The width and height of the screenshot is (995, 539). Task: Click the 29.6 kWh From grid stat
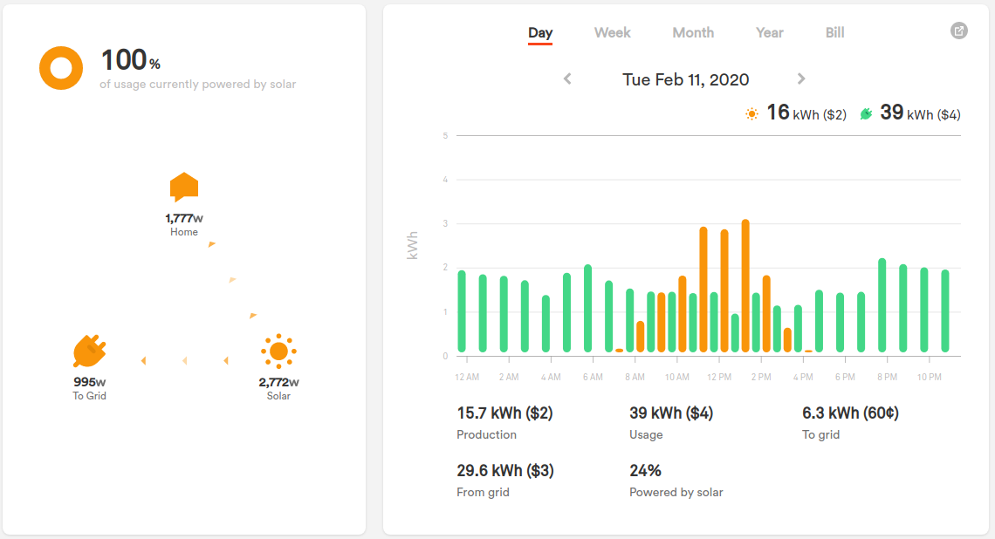[504, 471]
